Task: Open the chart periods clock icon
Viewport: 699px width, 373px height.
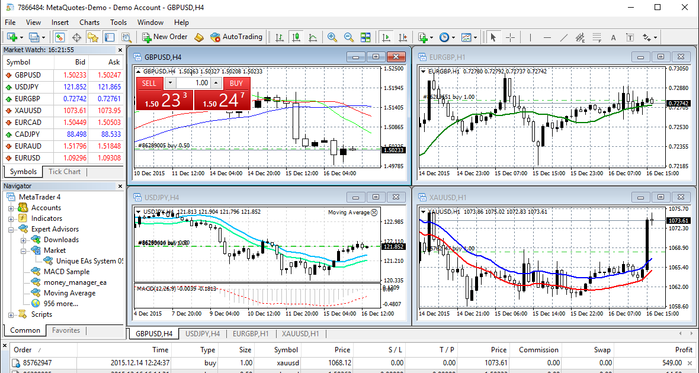Action: (x=444, y=37)
